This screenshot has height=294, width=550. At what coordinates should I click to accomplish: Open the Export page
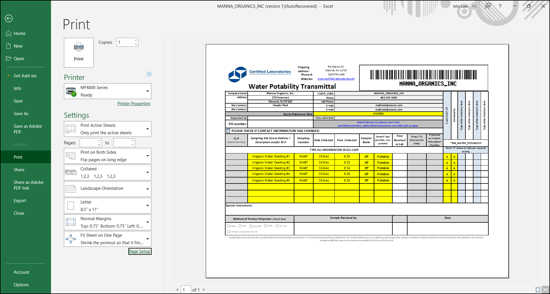pyautogui.click(x=26, y=201)
